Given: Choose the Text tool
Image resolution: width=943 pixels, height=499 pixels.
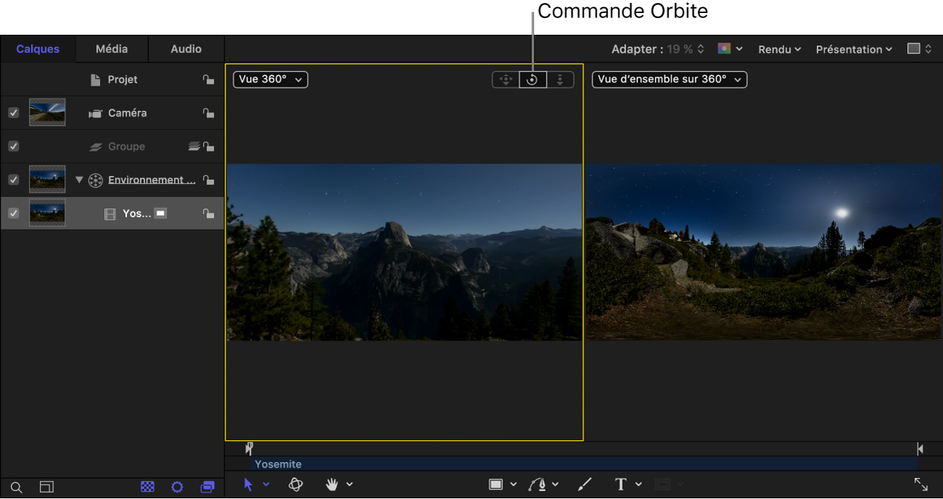Looking at the screenshot, I should [x=620, y=485].
